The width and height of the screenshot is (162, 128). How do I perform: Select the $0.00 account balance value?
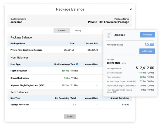149,45
